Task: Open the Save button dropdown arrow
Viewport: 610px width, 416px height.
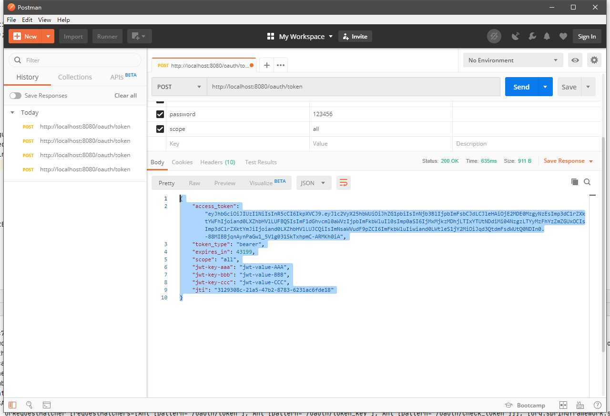Action: (588, 87)
